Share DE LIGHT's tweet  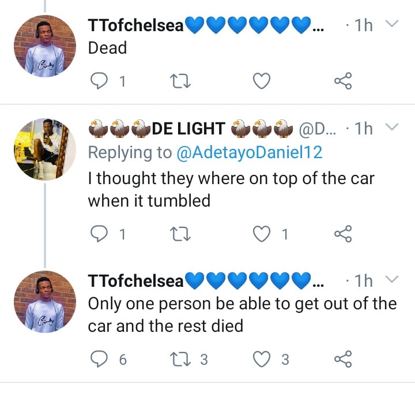tap(343, 233)
